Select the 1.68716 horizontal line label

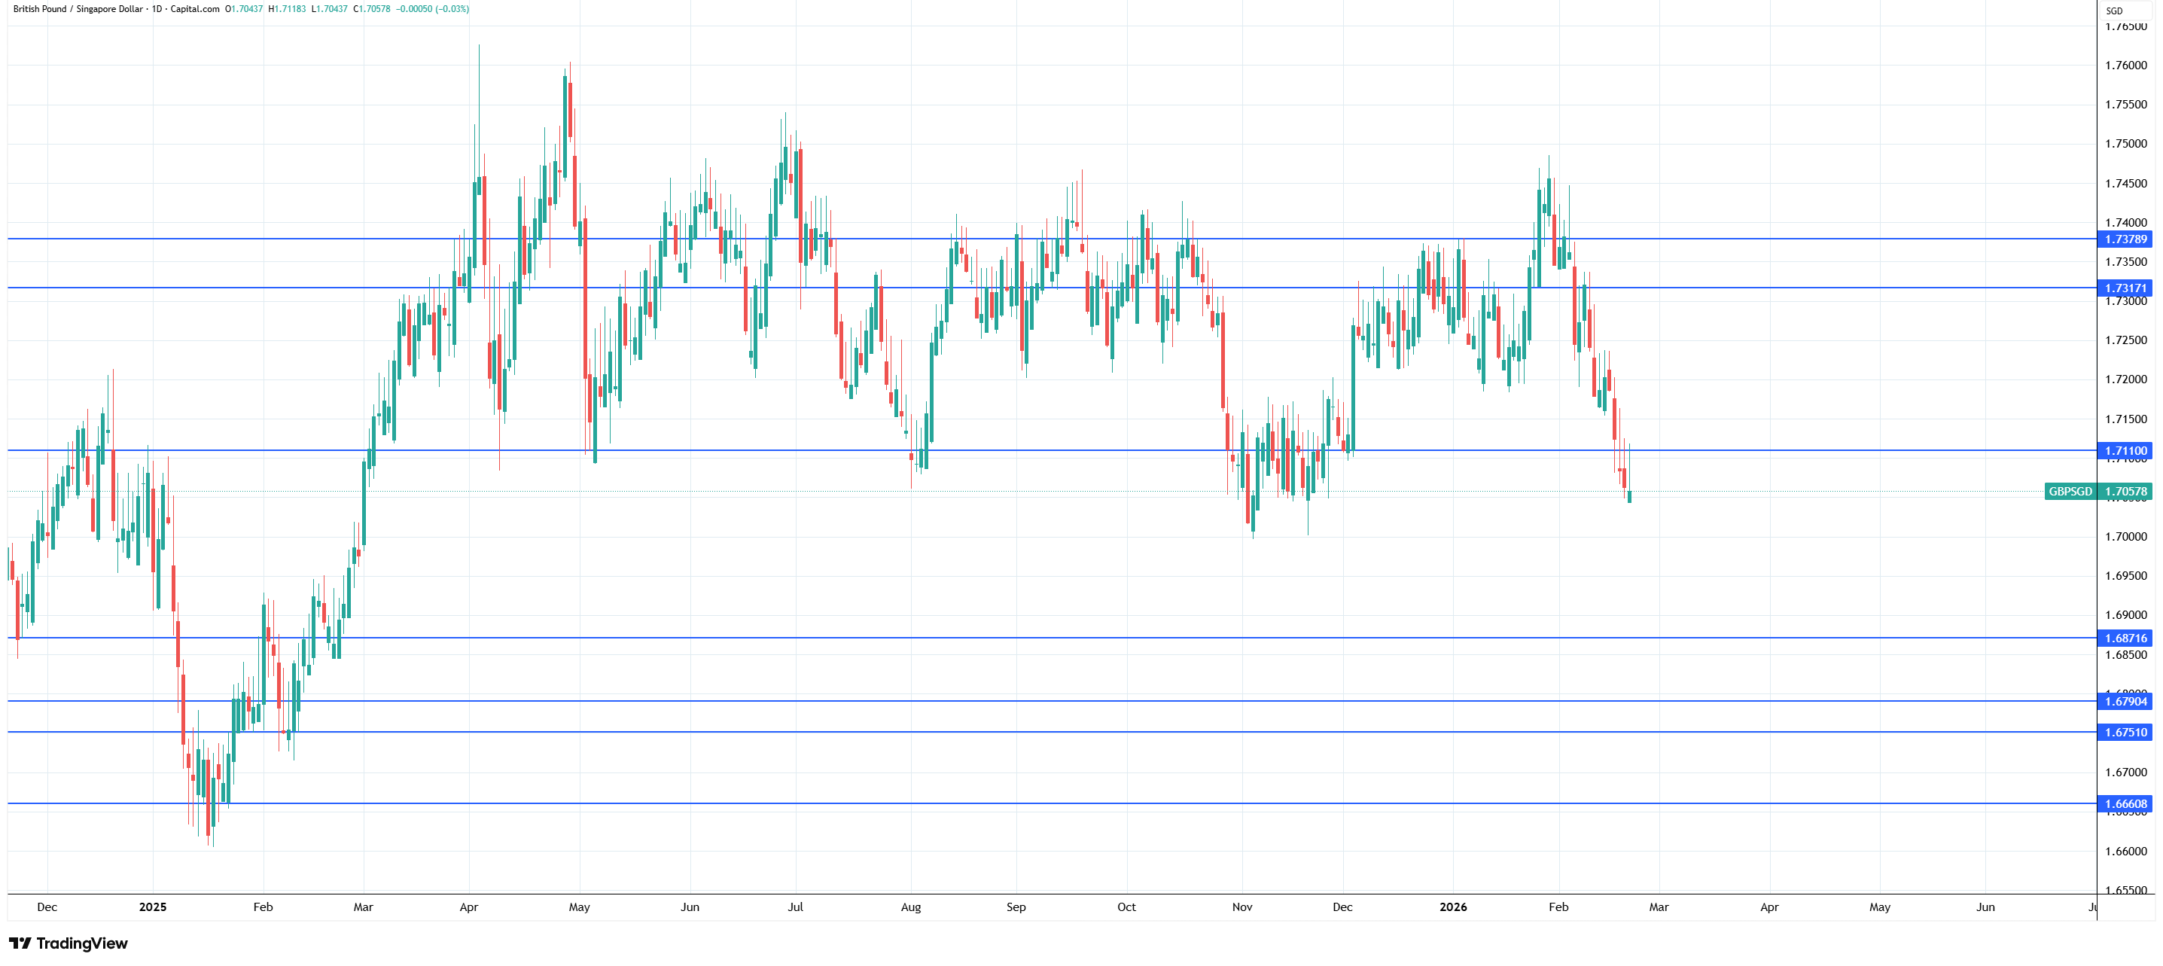point(2125,638)
